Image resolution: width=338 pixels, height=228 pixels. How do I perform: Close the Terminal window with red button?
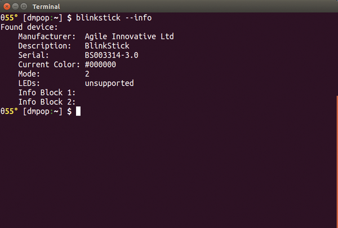7,6
